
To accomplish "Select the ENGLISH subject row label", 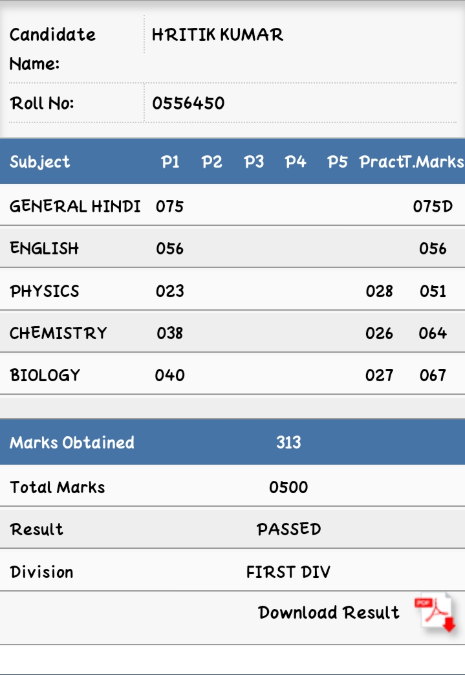I will click(x=45, y=249).
